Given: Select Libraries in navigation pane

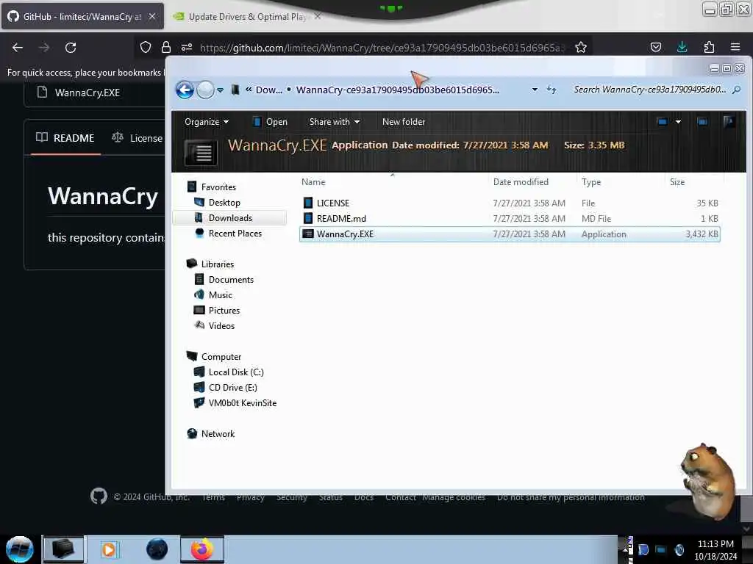Looking at the screenshot, I should pyautogui.click(x=218, y=264).
